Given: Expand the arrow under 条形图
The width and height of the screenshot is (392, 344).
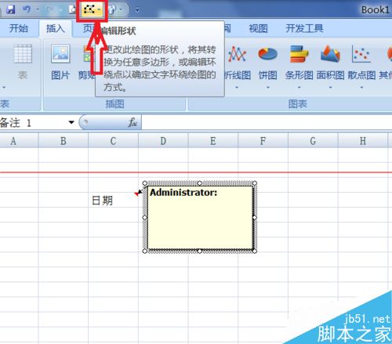Looking at the screenshot, I should click(x=299, y=87).
